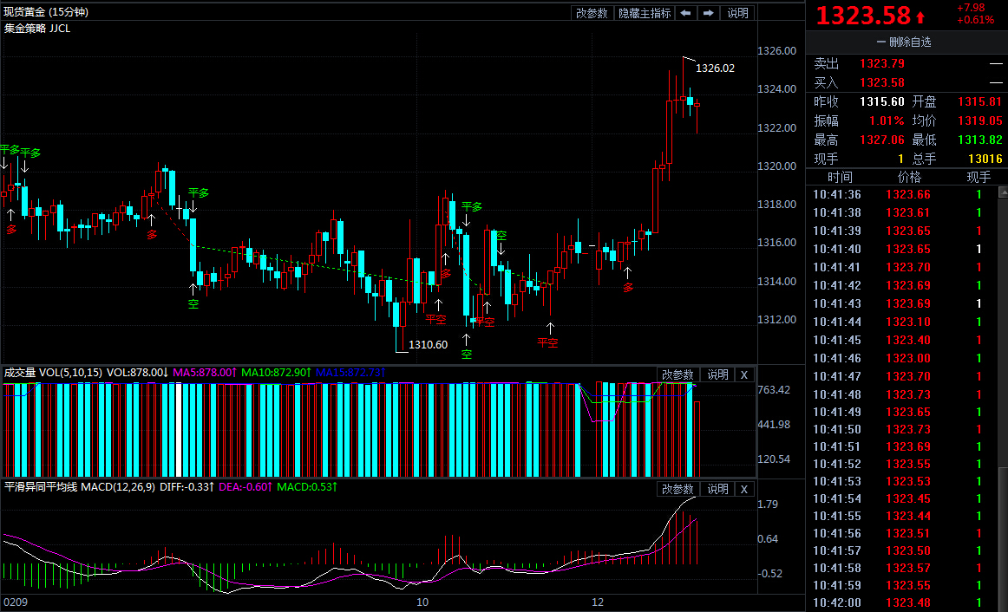Click the right arrow in chart toolbar
Screen dimensions: 1008x612
coord(708,13)
